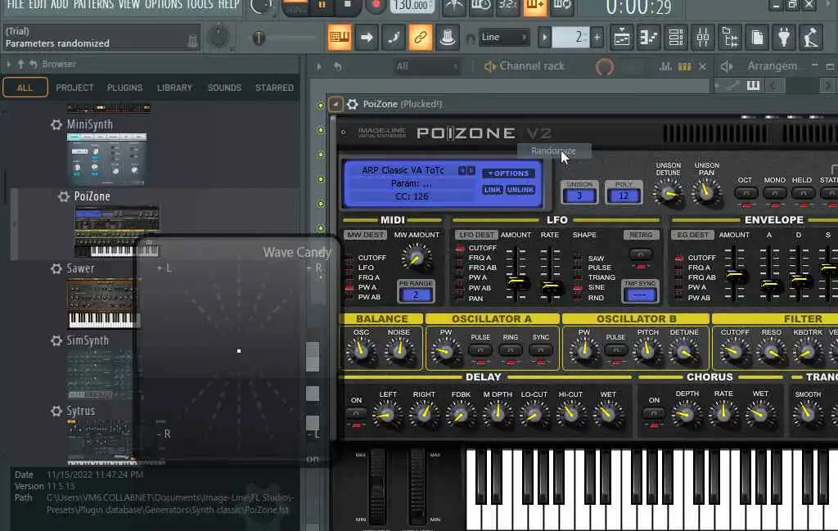Click the step bars icon in Channel rack
The image size is (838, 531).
tap(685, 66)
